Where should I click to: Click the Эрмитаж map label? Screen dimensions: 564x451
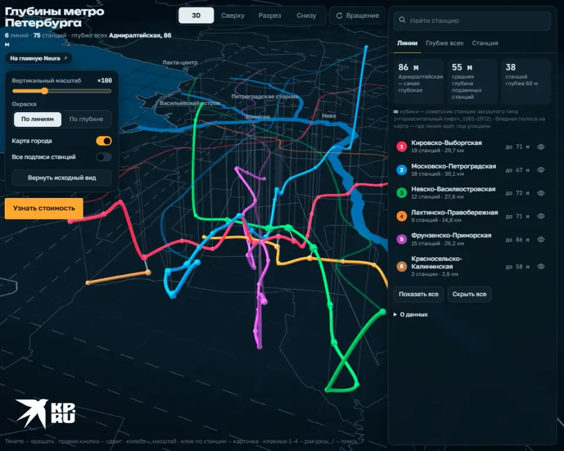pyautogui.click(x=257, y=117)
